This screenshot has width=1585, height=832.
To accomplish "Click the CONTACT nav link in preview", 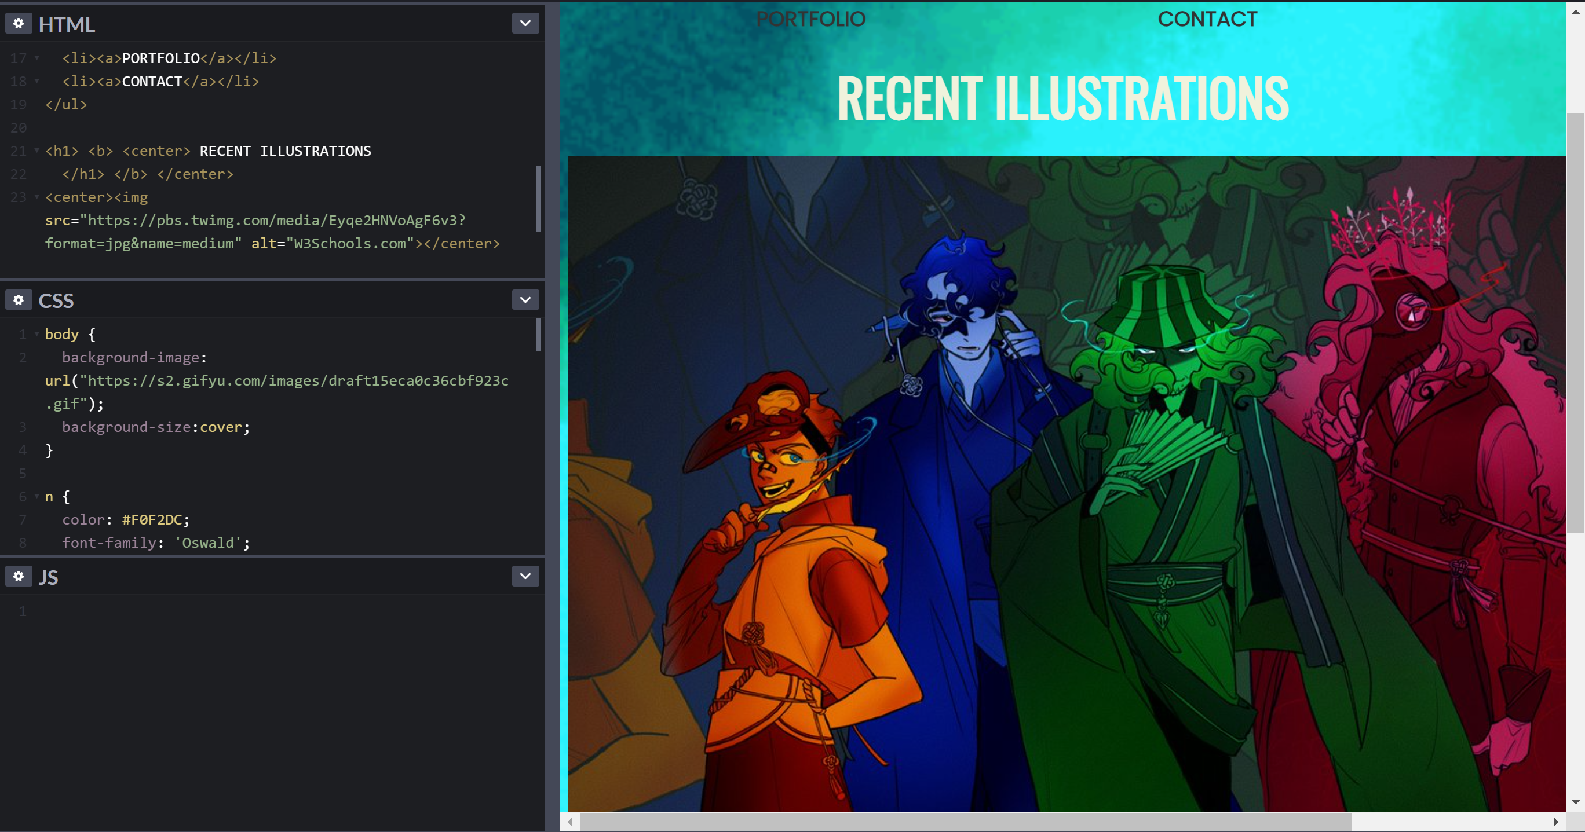I will pyautogui.click(x=1207, y=19).
